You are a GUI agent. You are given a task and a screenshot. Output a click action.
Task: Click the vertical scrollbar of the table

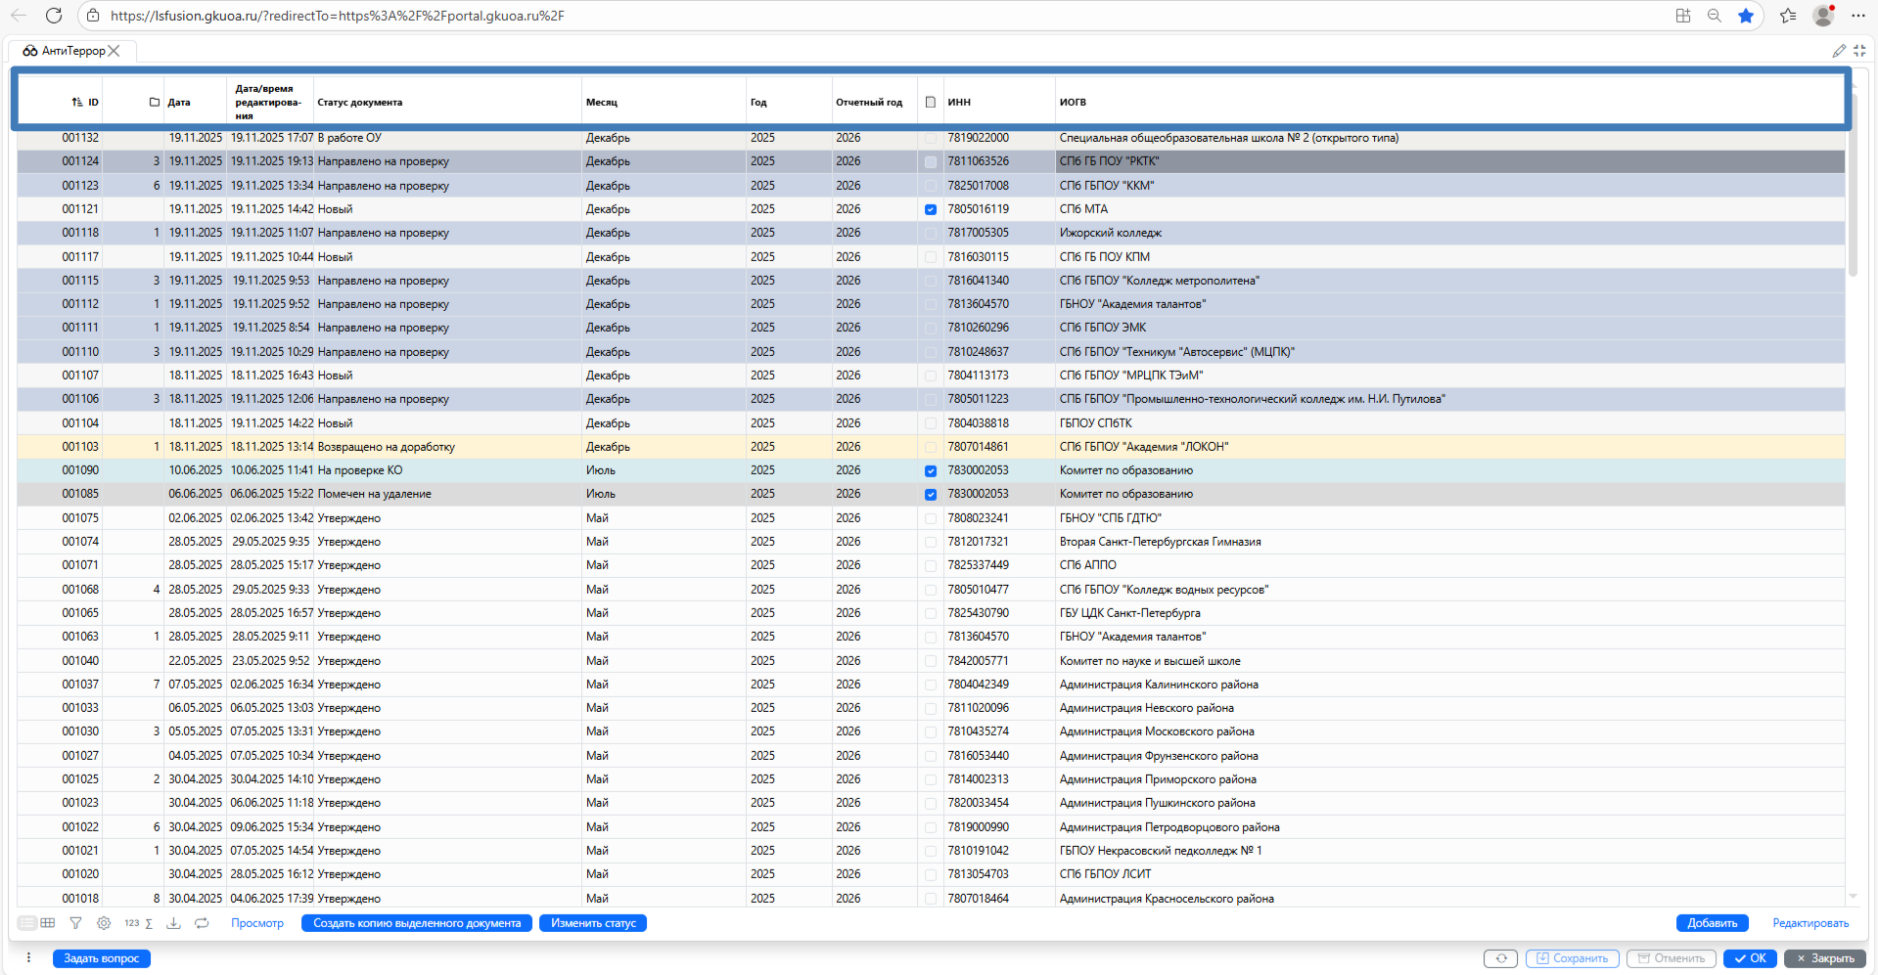[1852, 196]
